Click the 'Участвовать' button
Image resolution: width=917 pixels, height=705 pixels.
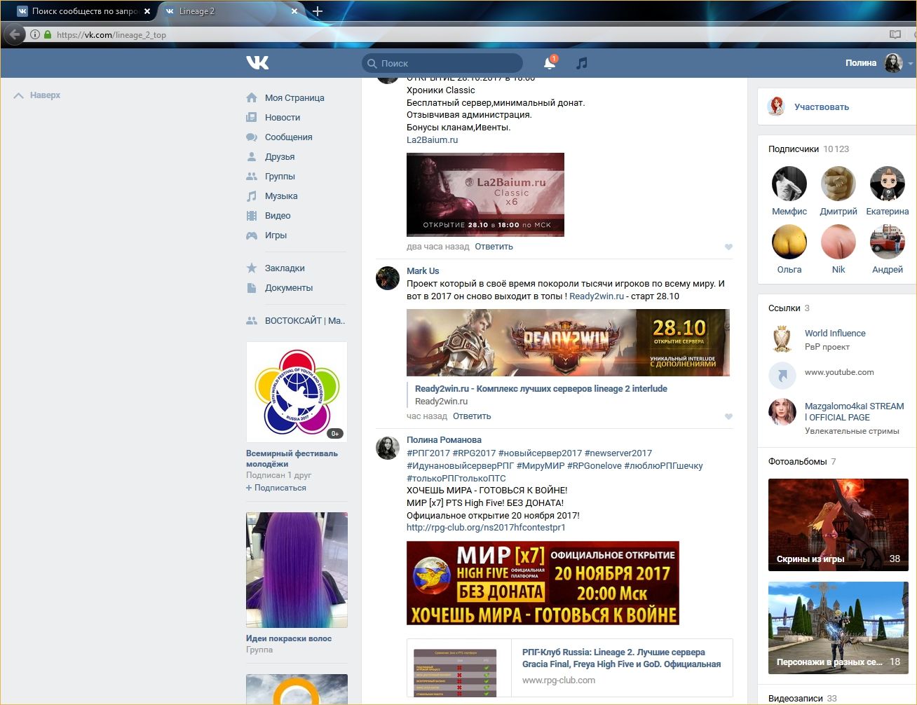(x=822, y=107)
